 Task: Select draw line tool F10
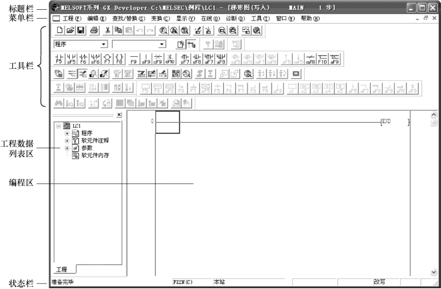pyautogui.click(x=322, y=59)
